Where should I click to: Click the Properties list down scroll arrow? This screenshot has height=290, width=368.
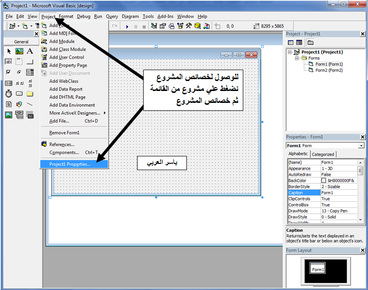[x=360, y=220]
